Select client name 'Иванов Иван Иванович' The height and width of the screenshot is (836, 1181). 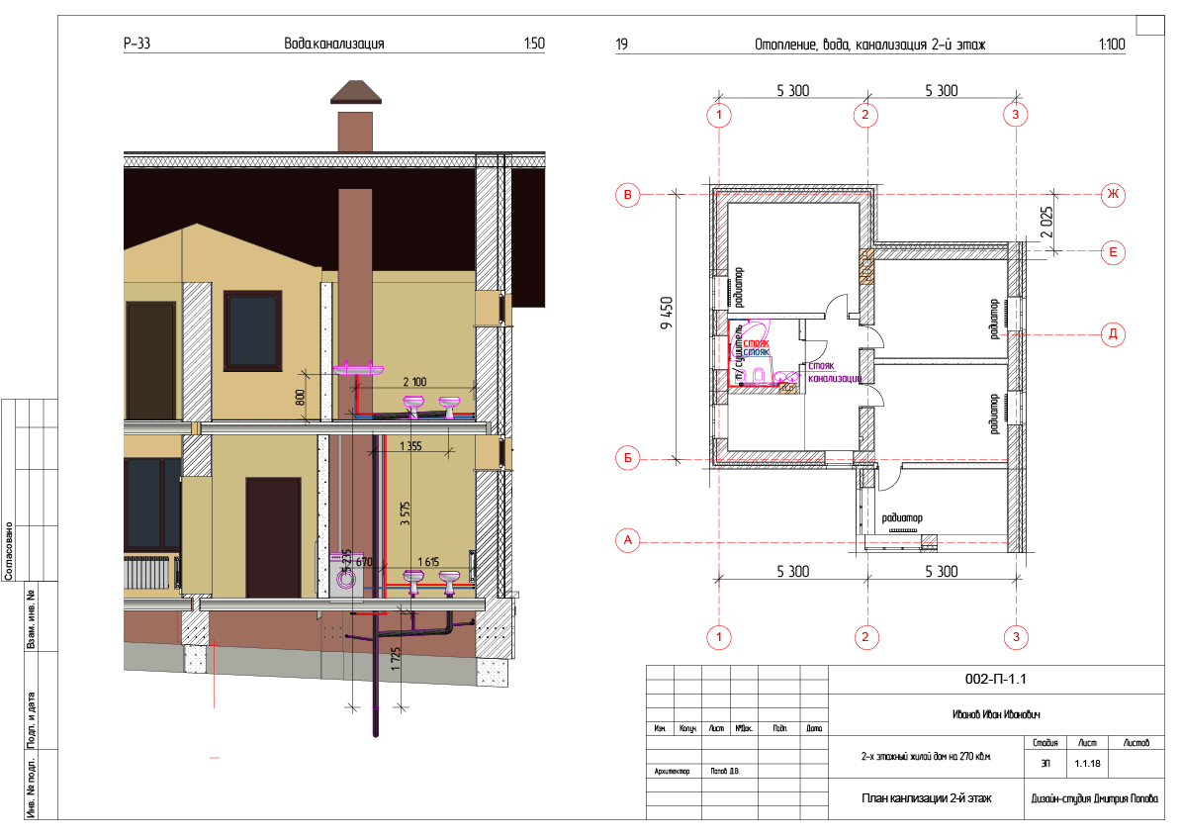click(996, 714)
